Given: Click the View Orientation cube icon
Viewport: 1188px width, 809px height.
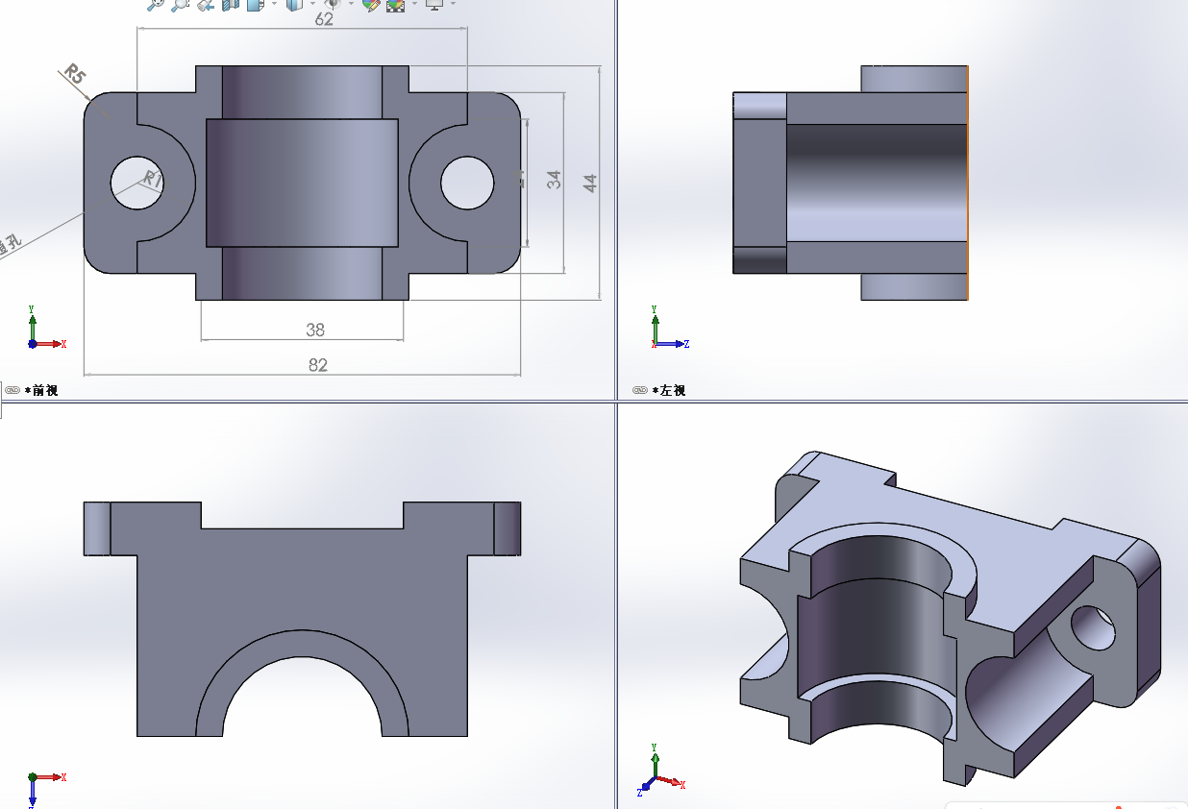Looking at the screenshot, I should (x=256, y=4).
